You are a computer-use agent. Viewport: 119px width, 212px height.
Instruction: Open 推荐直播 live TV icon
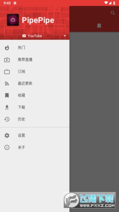point(7,60)
